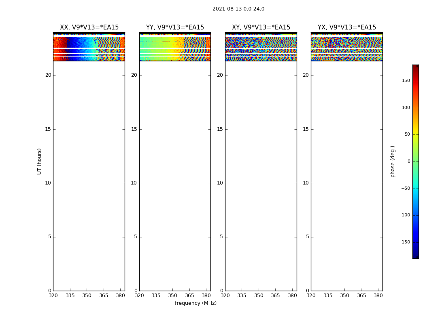This screenshot has height=323, width=425.
Task: Click the -50 colorbar tick label
Action: pos(406,189)
